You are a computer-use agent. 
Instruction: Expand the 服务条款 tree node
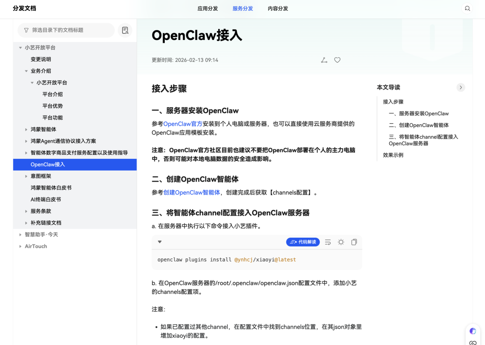click(26, 211)
